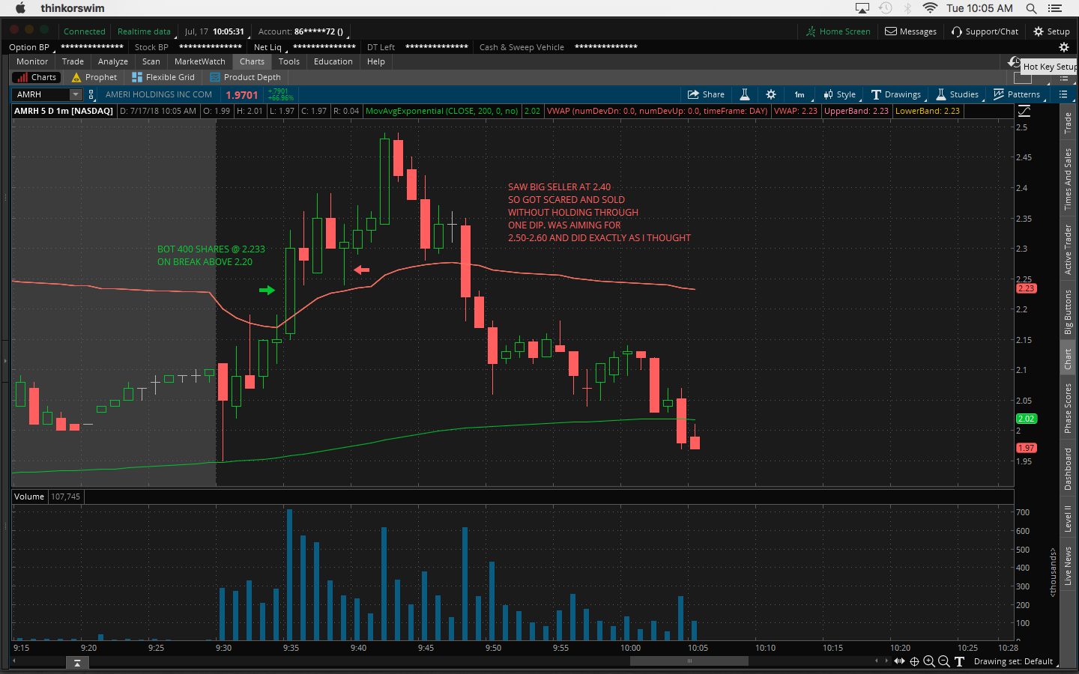This screenshot has height=674, width=1079.
Task: Open the Times And Sales side tab
Action: (x=1069, y=179)
